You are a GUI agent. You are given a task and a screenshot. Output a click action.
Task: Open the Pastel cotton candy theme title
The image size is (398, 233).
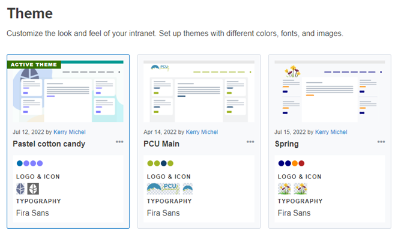(x=49, y=144)
